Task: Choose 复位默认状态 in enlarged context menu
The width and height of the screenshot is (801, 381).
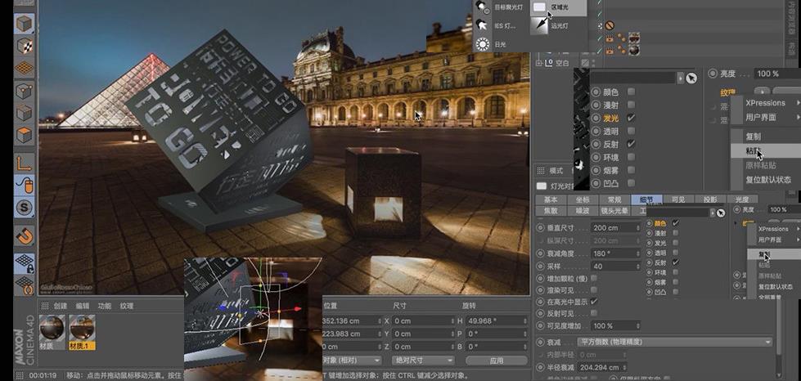Action: tap(767, 180)
